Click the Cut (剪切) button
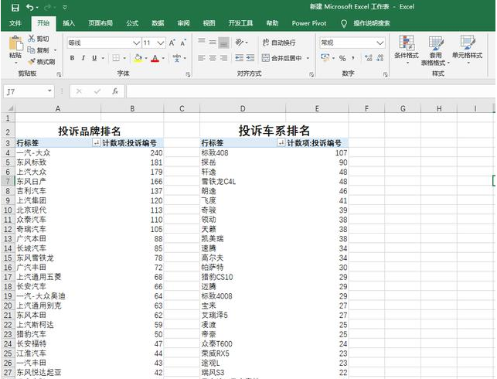 click(40, 39)
